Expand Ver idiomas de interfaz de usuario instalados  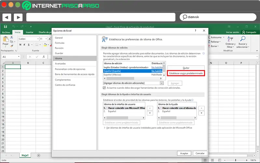(105, 128)
